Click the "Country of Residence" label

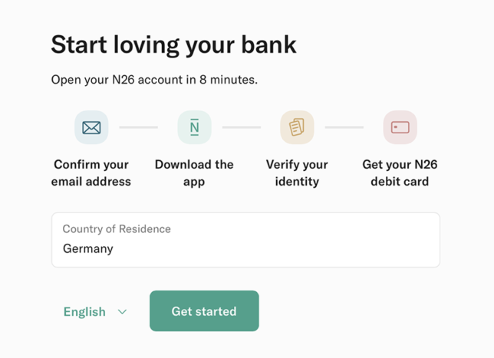(117, 229)
